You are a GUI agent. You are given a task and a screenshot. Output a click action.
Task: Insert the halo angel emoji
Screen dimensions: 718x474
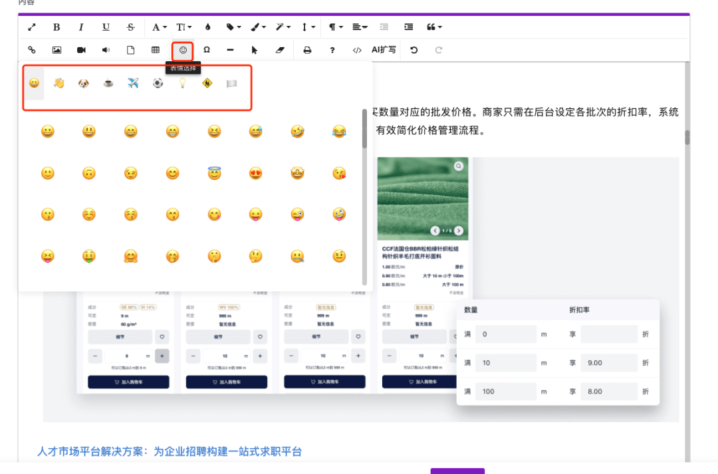[214, 173]
